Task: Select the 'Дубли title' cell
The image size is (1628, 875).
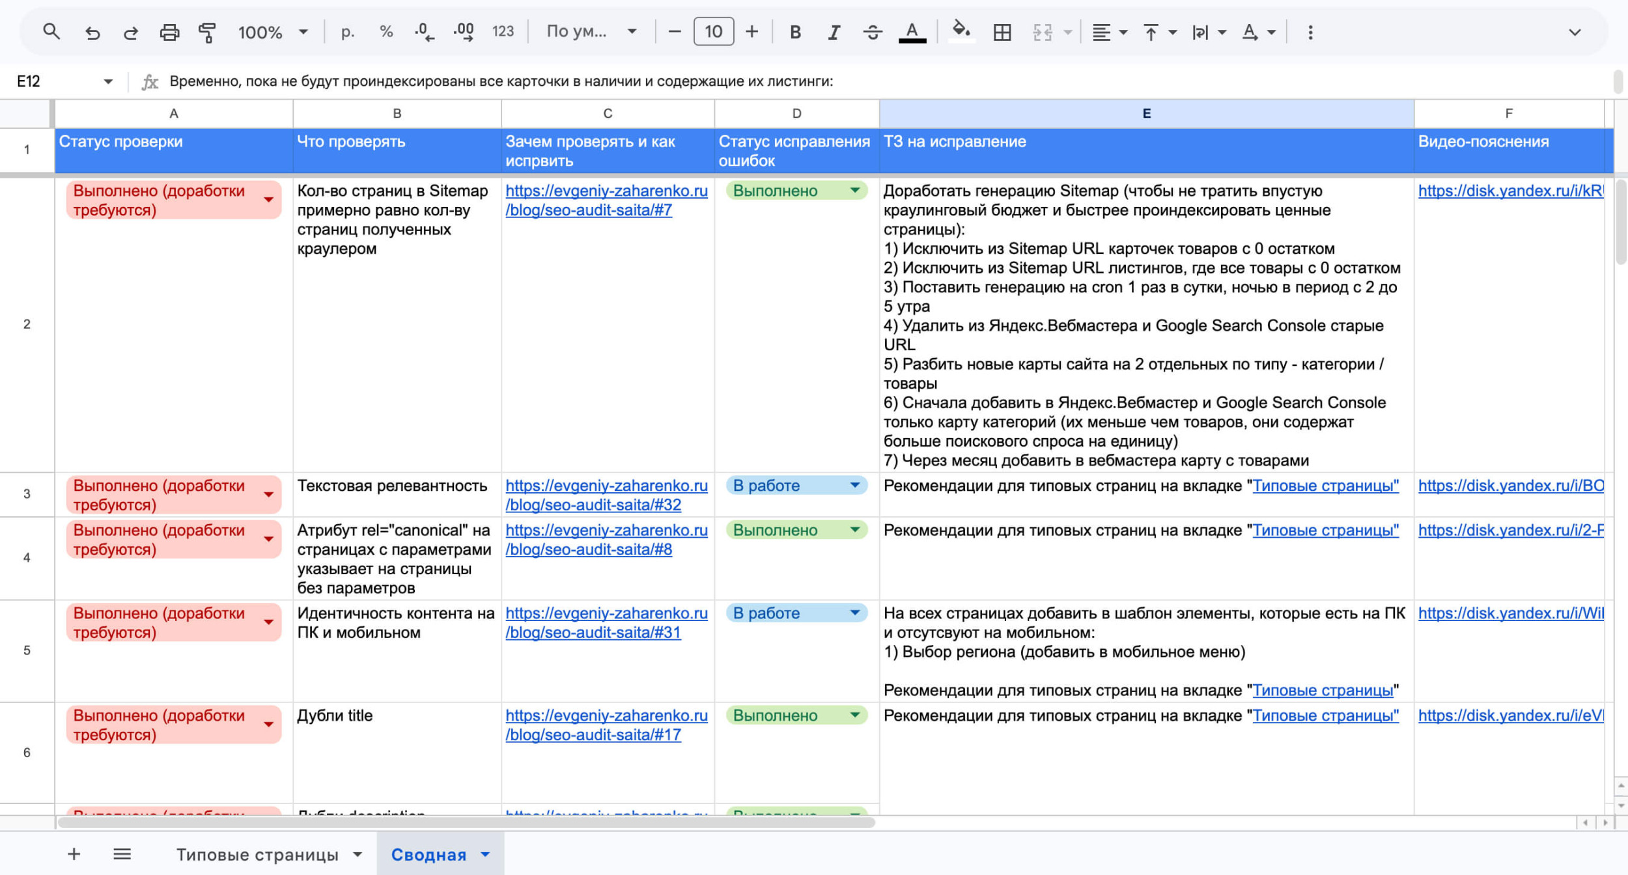Action: (x=397, y=753)
